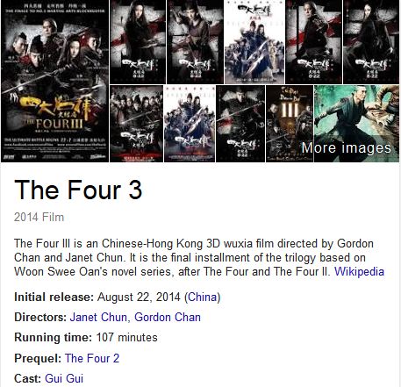Image resolution: width=401 pixels, height=387 pixels.
Task: View the grey-haired older man character poster
Action: [313, 42]
